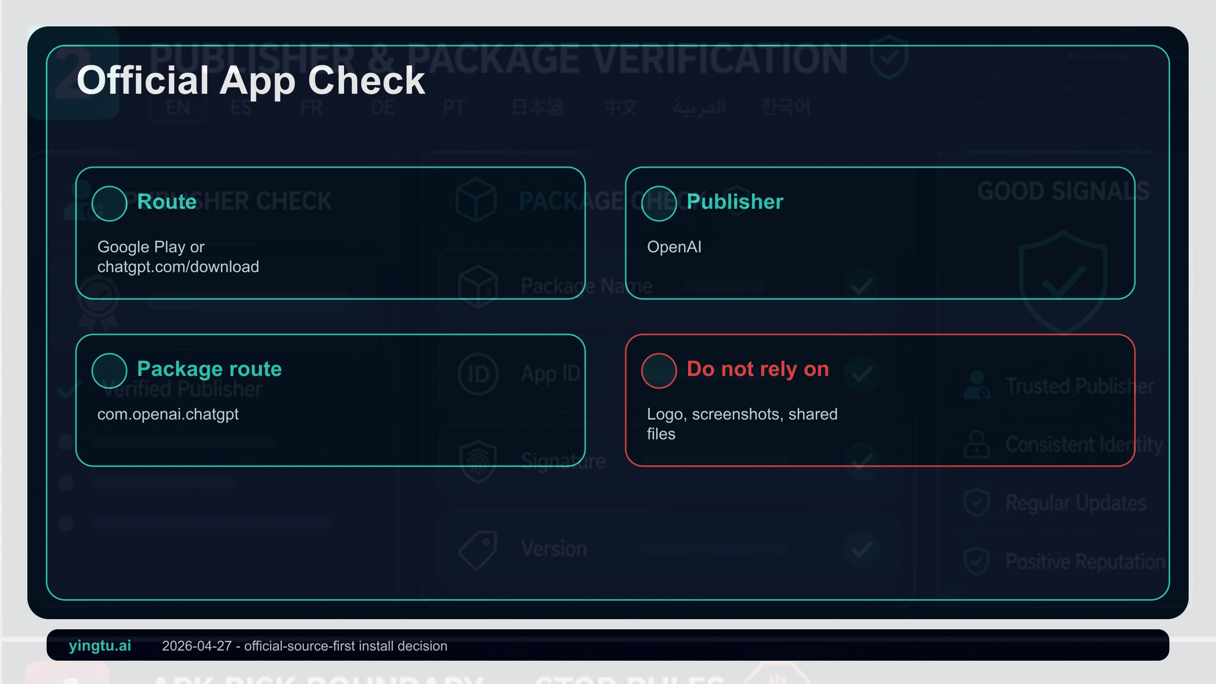Click the "2026-04-27 - official-source-first install decision" footer text

(x=305, y=646)
